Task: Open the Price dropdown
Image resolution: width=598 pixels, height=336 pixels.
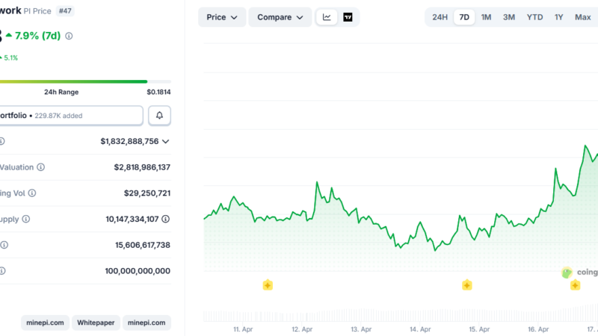Action: (x=222, y=17)
